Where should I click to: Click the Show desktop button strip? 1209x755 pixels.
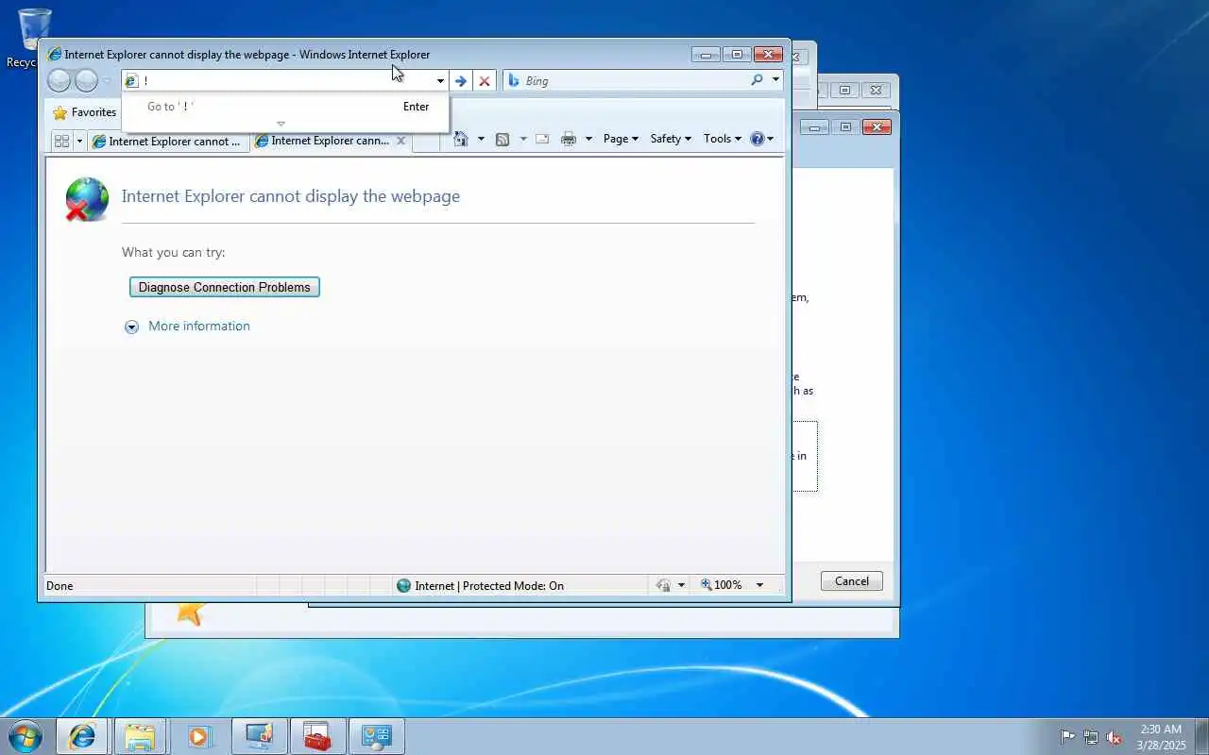coord(1201,736)
